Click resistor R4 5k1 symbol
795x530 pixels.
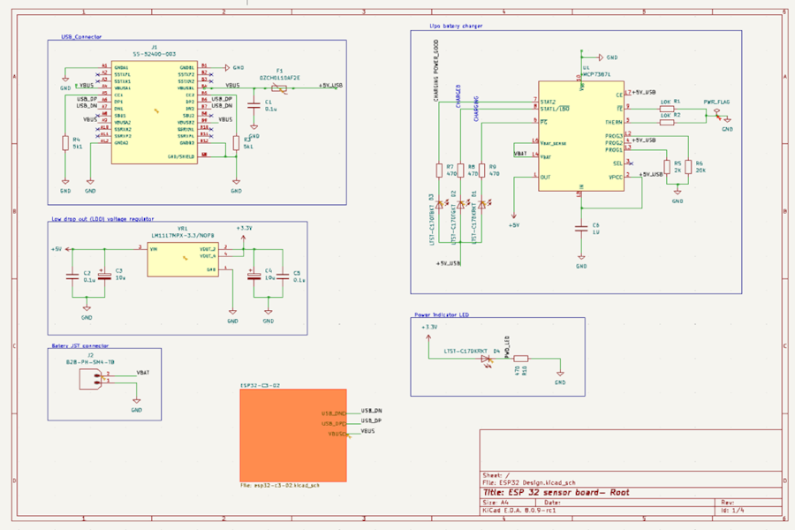(64, 143)
